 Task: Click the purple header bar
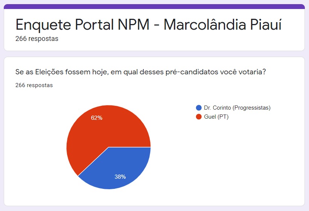point(154,6)
